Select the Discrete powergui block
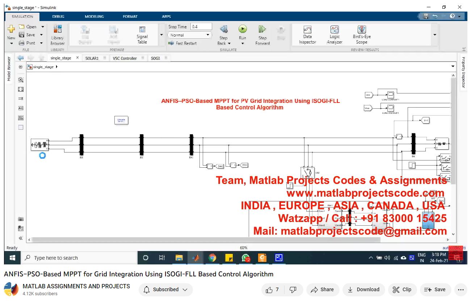The width and height of the screenshot is (471, 301). pos(121,120)
